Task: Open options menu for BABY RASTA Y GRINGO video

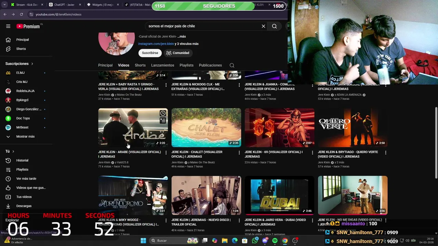Action: pos(166,85)
